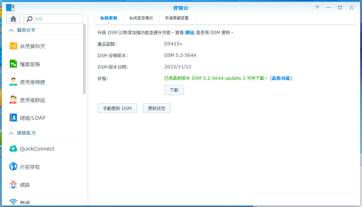Click the green update status text
This screenshot has height=207, width=362.
[x=216, y=78]
